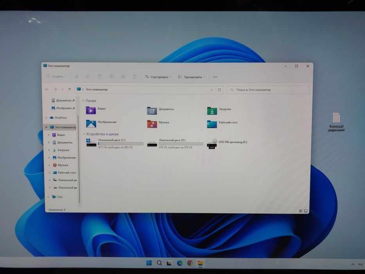Screen dimensions: 365x274
Task: Select Сеть in the navigation pane
Action: click(57, 196)
